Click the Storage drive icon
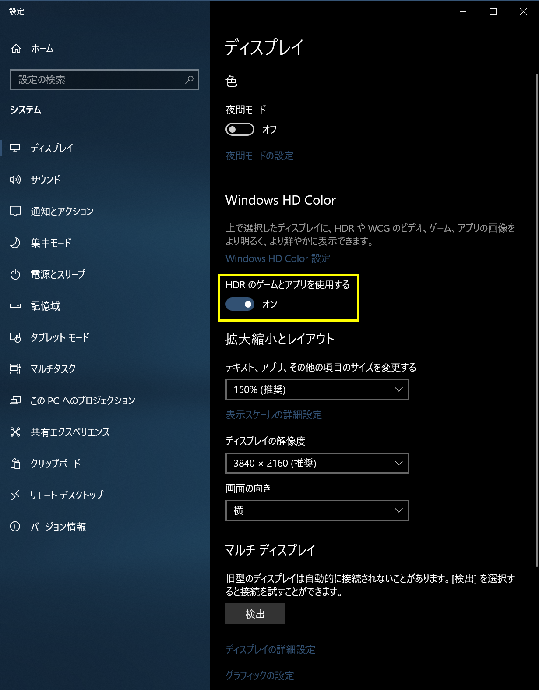Screen dimensions: 539x690 tap(15, 306)
